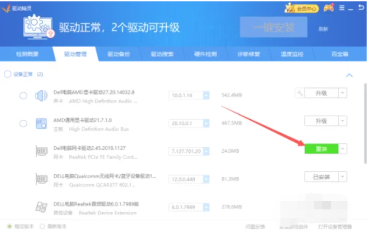Click the sound card speaker icon
Screen dimensions: 368x234
click(41, 96)
